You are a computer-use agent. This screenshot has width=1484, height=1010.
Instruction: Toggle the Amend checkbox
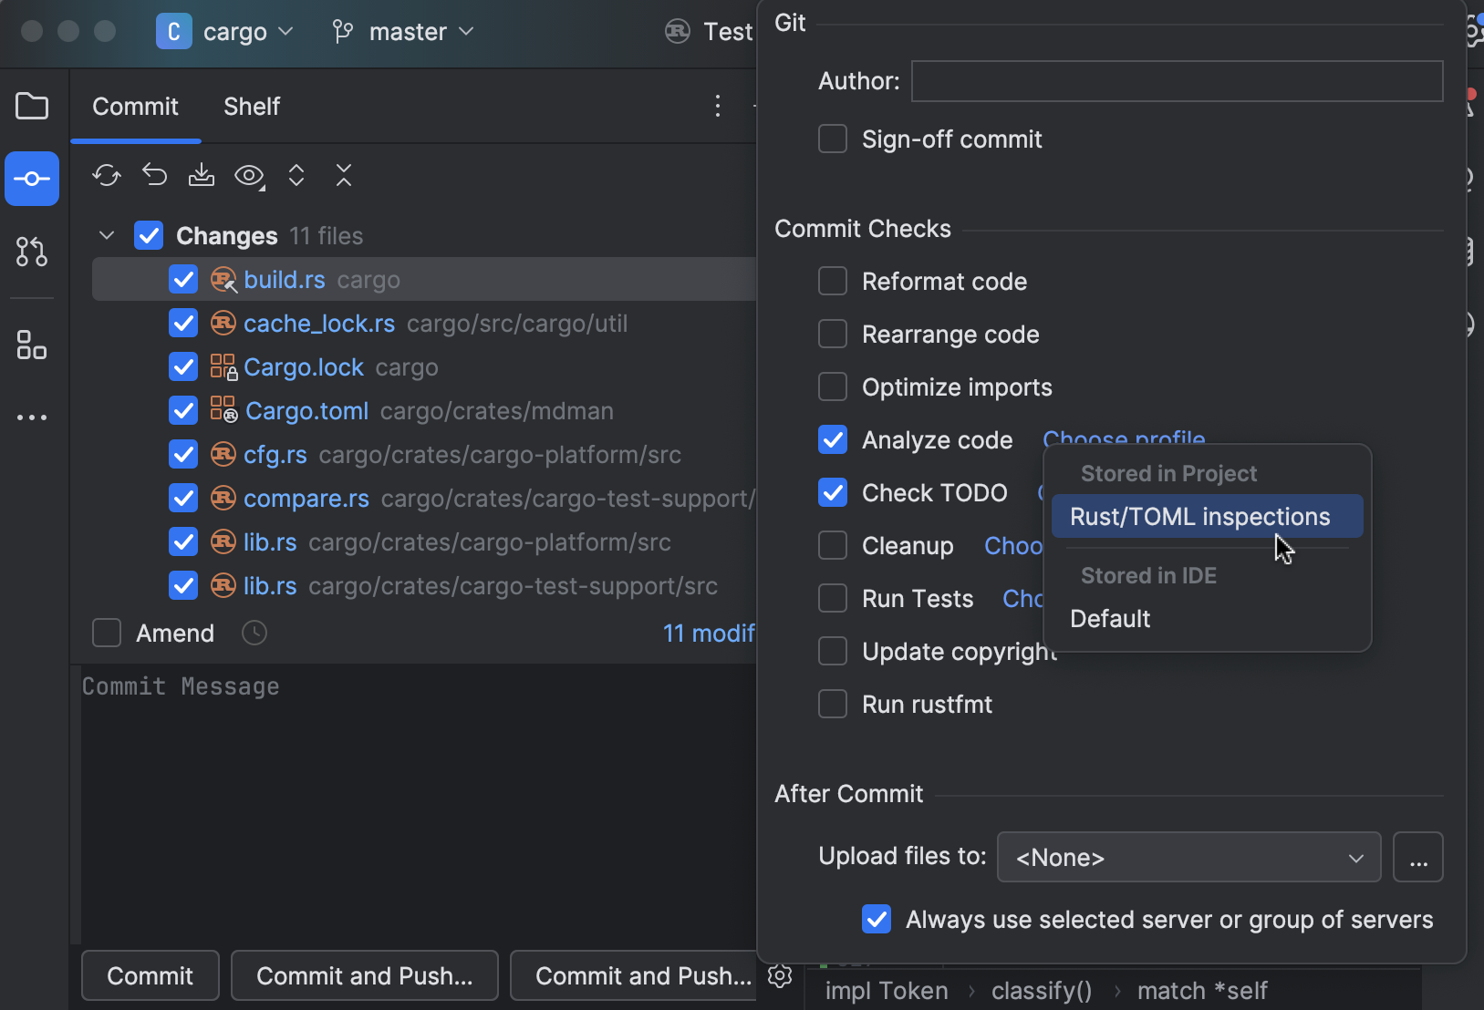pos(107,634)
